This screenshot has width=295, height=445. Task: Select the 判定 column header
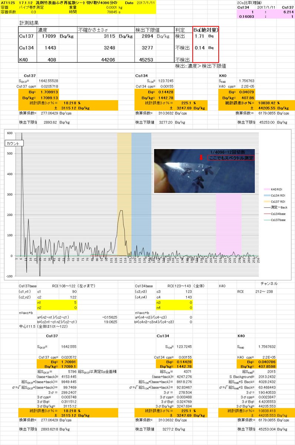179,30
